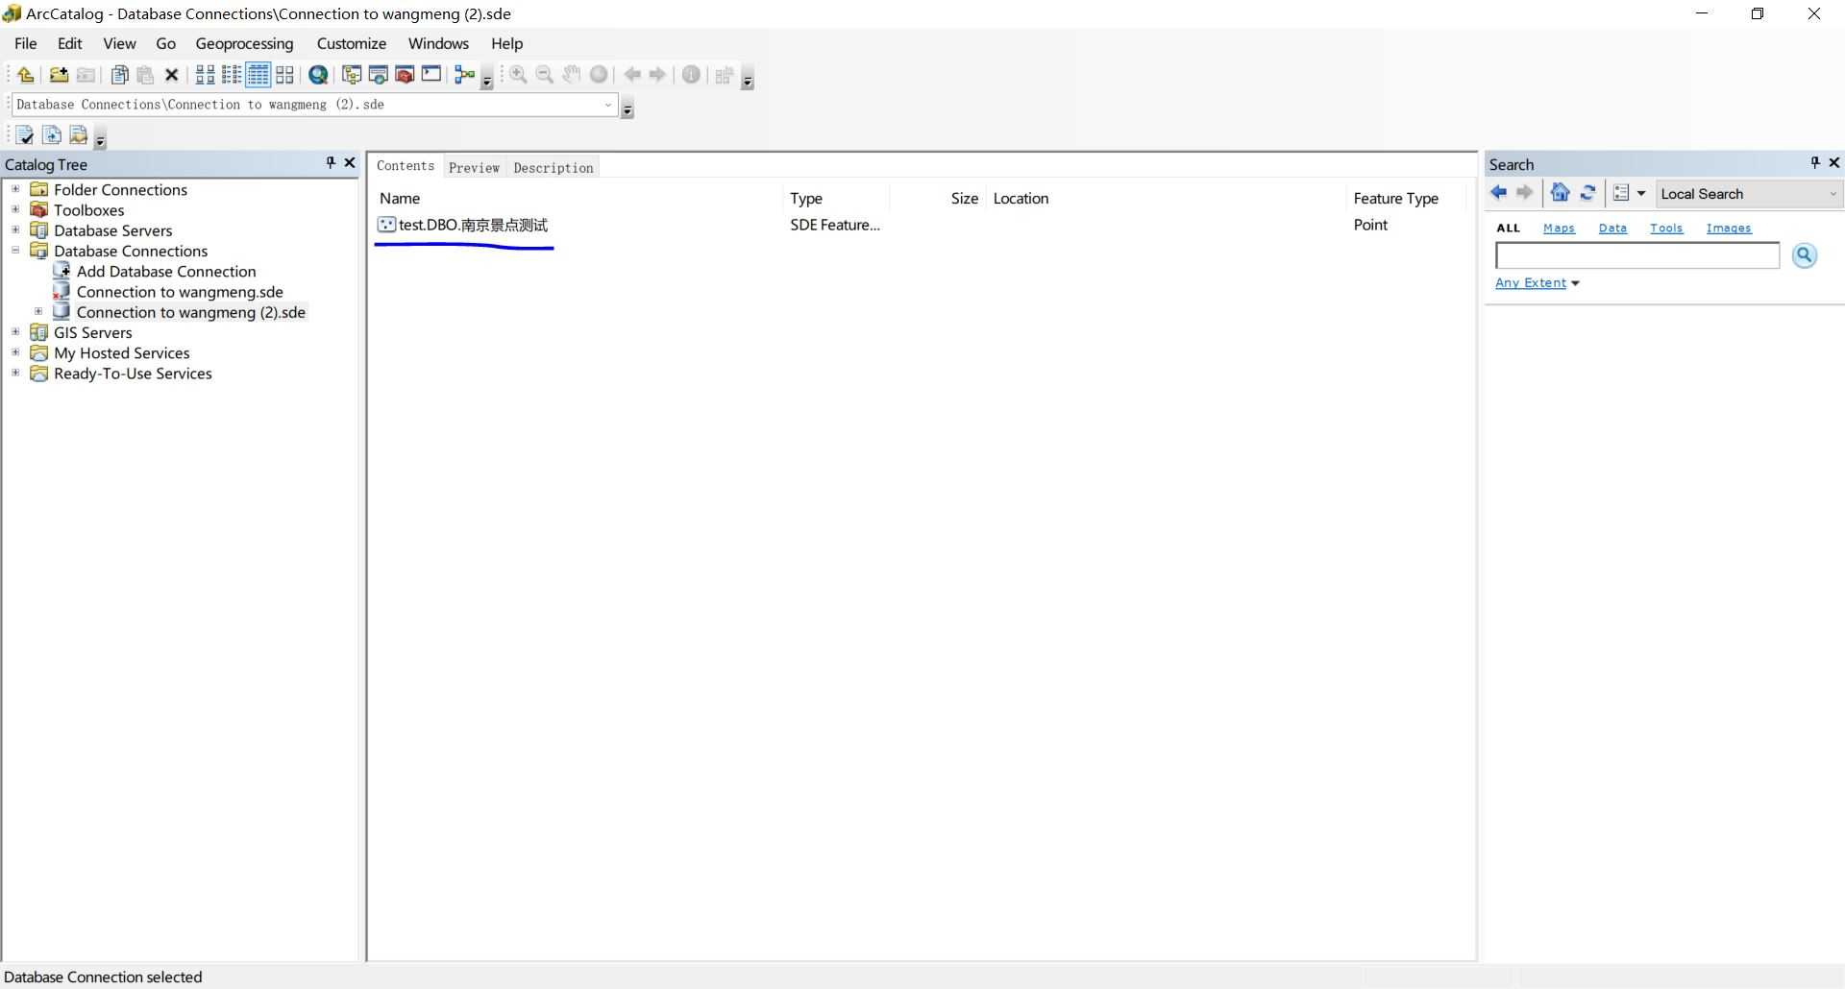
Task: Expand the Toolboxes tree node
Action: click(15, 209)
